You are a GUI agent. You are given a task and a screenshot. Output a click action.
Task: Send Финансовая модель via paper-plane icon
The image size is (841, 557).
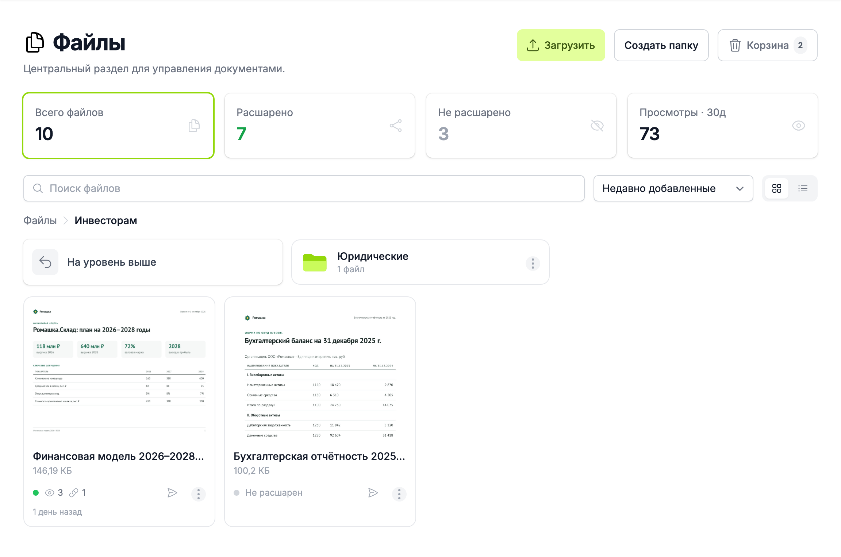[x=172, y=493]
